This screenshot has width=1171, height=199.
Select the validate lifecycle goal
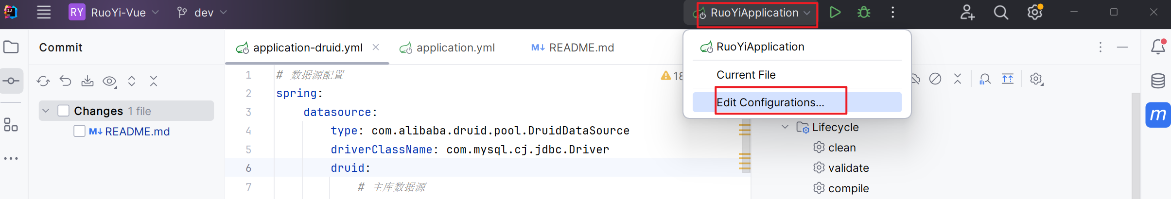[x=848, y=168]
